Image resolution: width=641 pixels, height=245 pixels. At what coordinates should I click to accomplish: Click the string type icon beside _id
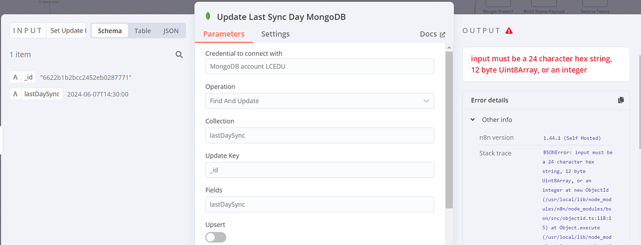click(x=15, y=77)
